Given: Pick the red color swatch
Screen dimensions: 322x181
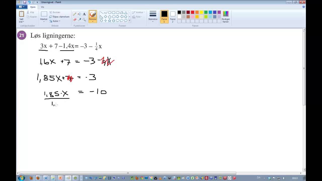Looking at the screenshot, I should [192, 12].
